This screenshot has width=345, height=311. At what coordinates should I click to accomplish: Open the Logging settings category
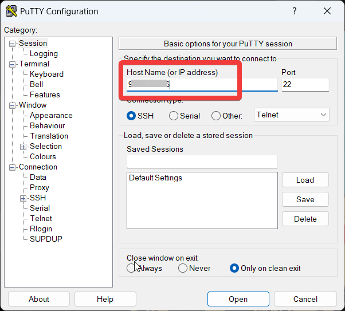click(x=44, y=54)
